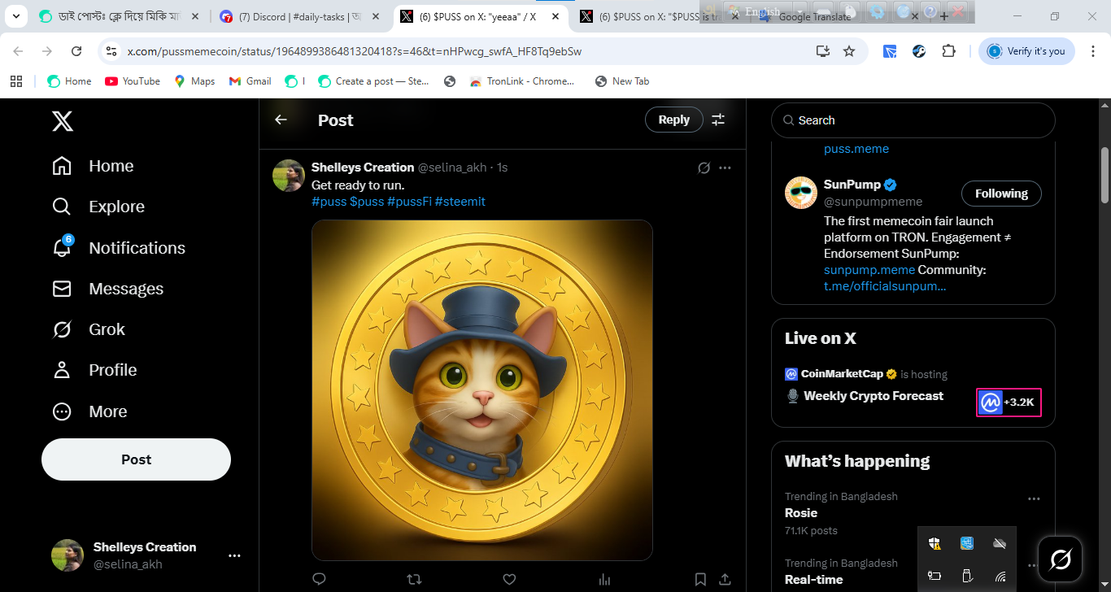Share the post with the upload icon
The image size is (1111, 592).
725,579
